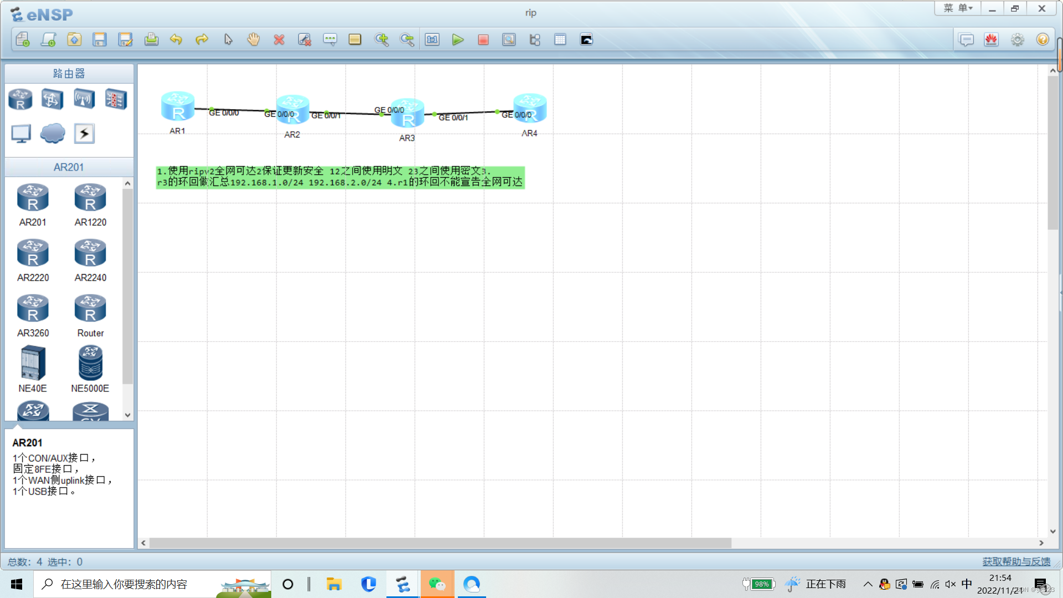Click the horizontal canvas scrollbar
This screenshot has width=1063, height=598.
[440, 543]
